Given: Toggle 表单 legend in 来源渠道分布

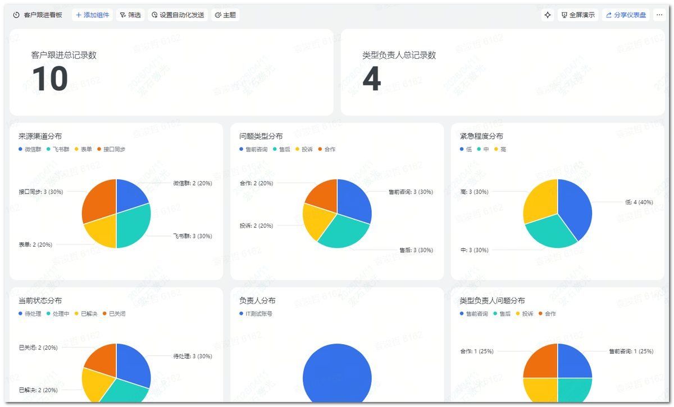Looking at the screenshot, I should pyautogui.click(x=83, y=149).
